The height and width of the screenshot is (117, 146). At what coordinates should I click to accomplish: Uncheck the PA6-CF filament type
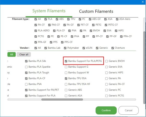pyautogui.click(x=49, y=25)
